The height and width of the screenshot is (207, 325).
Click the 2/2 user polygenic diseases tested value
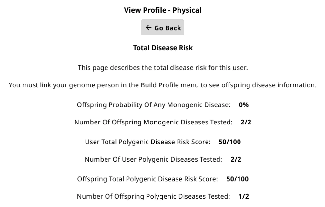click(236, 159)
